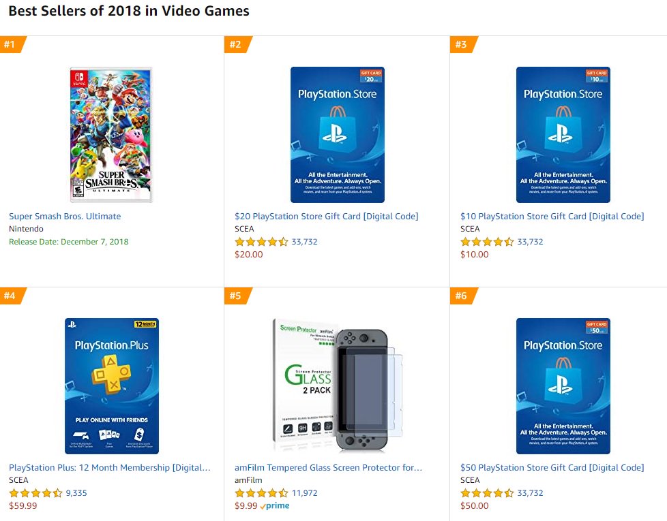The height and width of the screenshot is (521, 667).
Task: Click star rating of PlayStation Plus membership
Action: click(x=35, y=493)
